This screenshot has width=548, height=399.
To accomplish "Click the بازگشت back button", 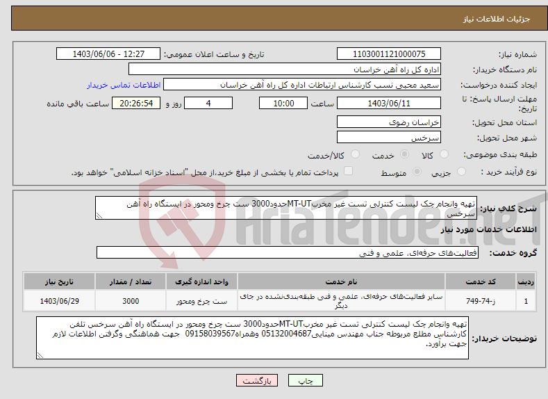I will (x=257, y=380).
